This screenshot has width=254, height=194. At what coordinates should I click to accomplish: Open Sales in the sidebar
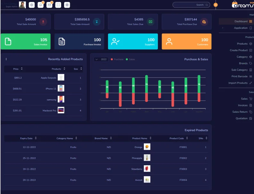[x=244, y=99]
